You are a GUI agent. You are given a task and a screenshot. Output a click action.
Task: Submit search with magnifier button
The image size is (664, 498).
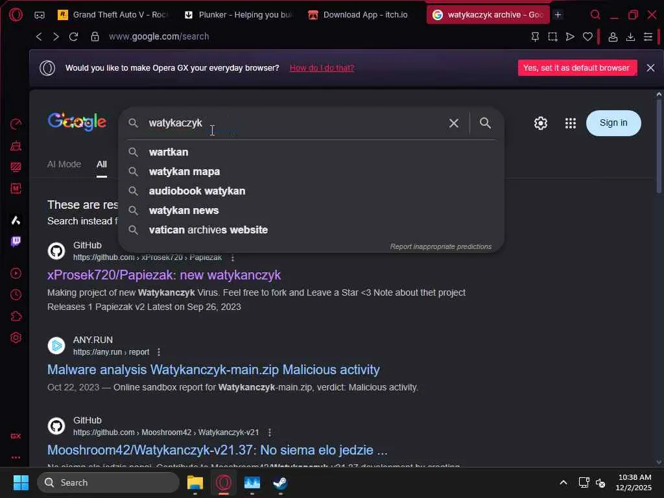pos(485,123)
